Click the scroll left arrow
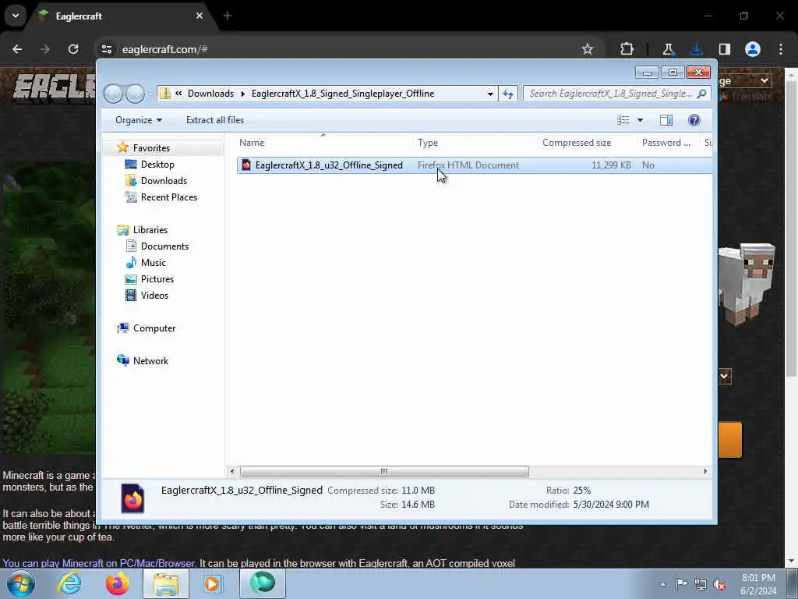The image size is (798, 599). (232, 471)
